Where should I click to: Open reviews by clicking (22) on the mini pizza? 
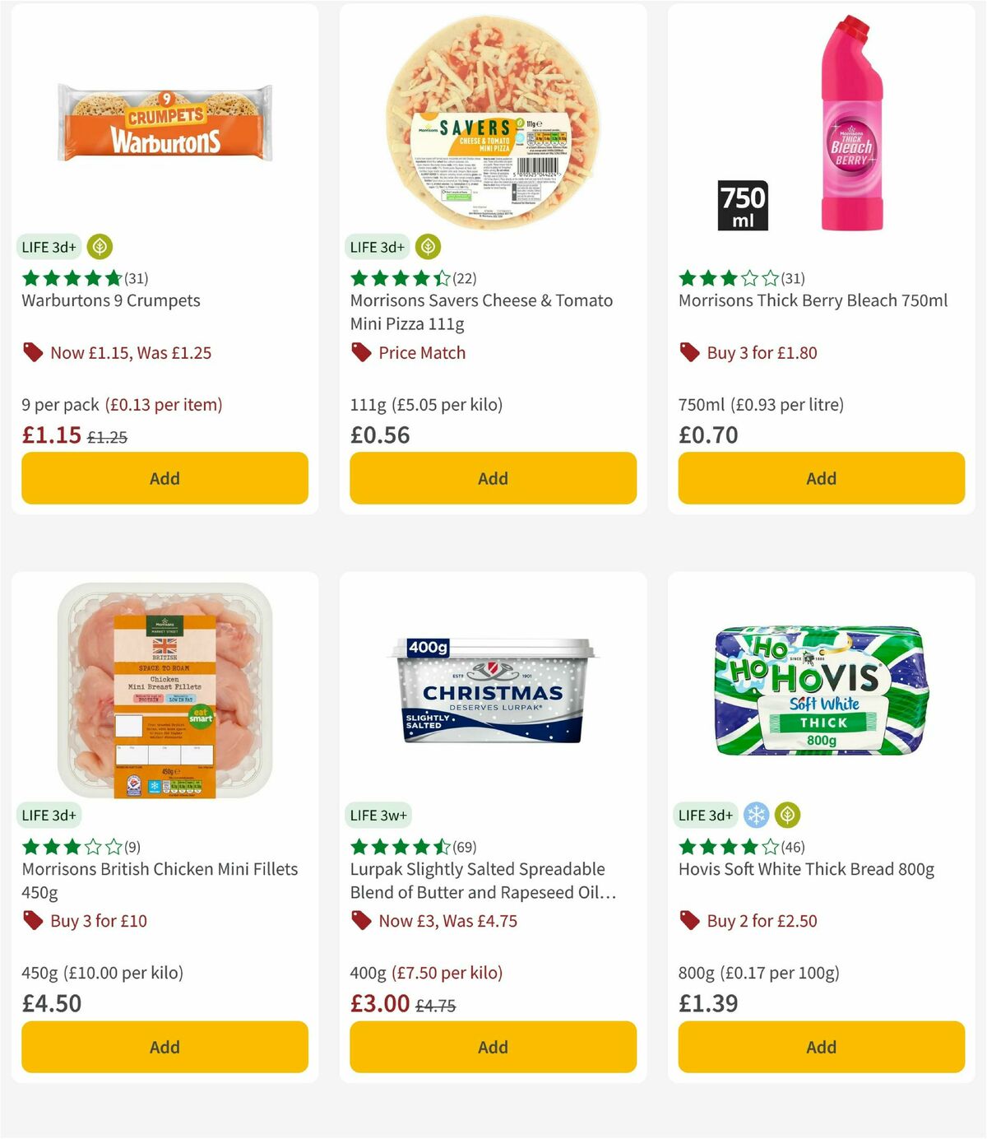pos(465,278)
